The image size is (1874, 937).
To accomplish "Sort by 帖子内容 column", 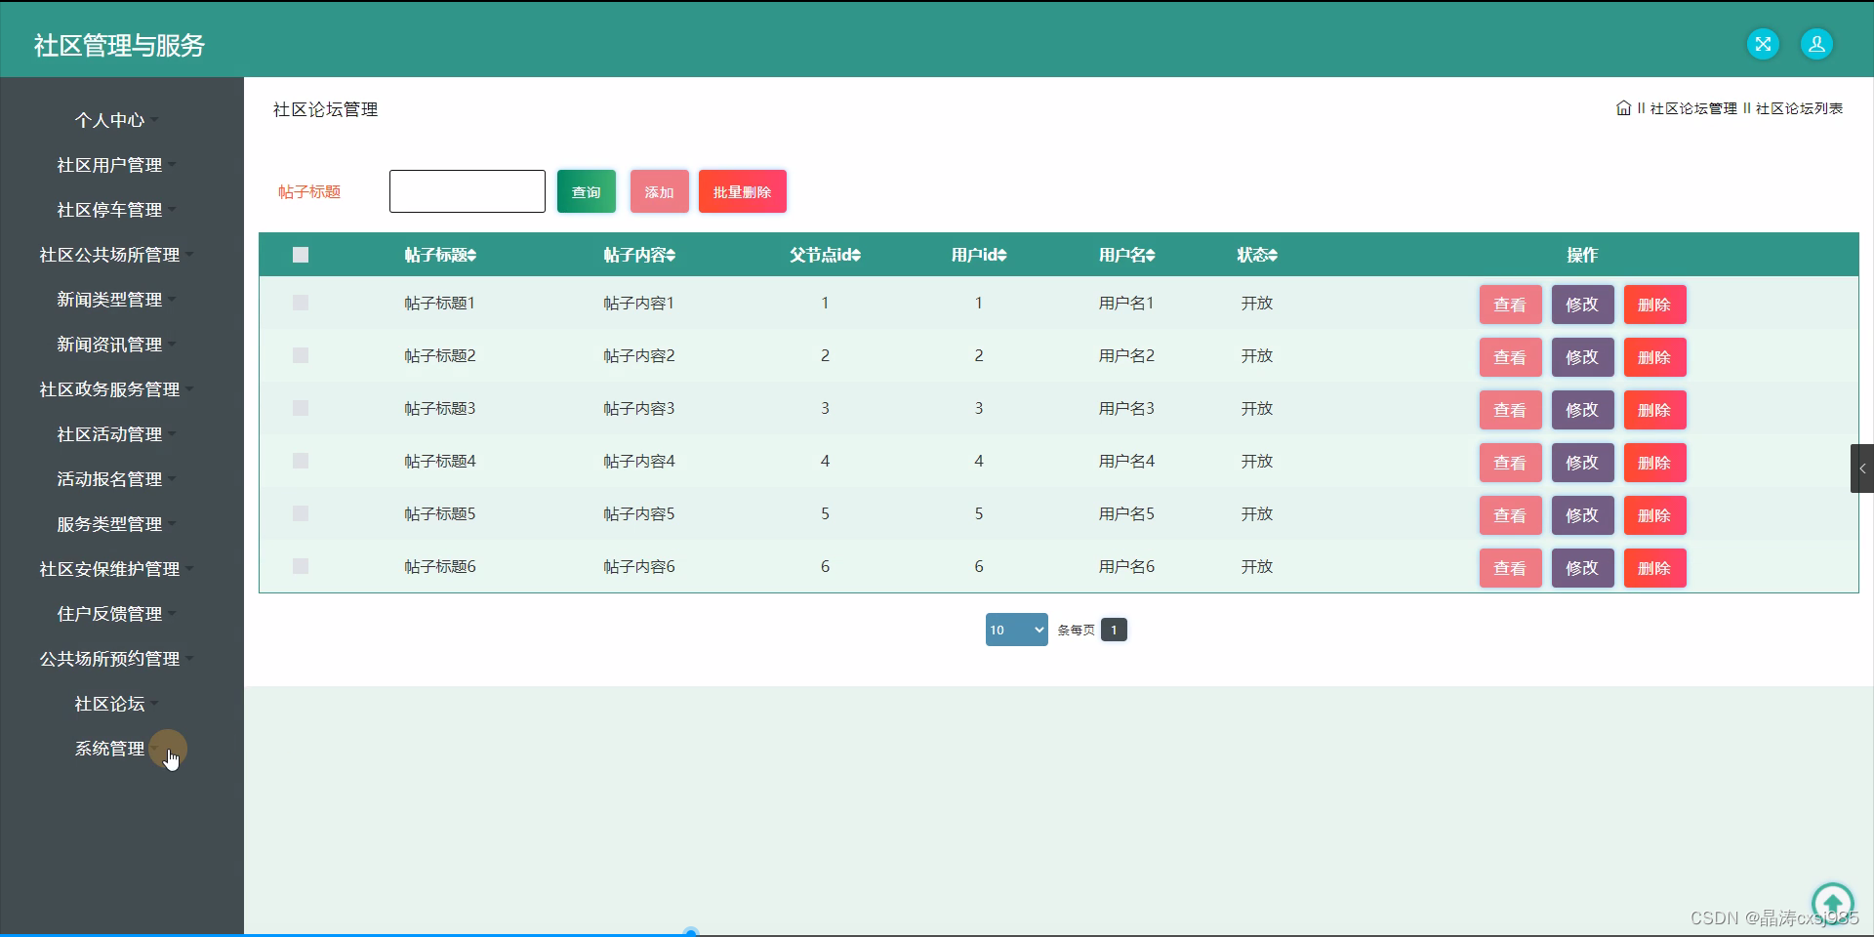I will click(x=639, y=255).
